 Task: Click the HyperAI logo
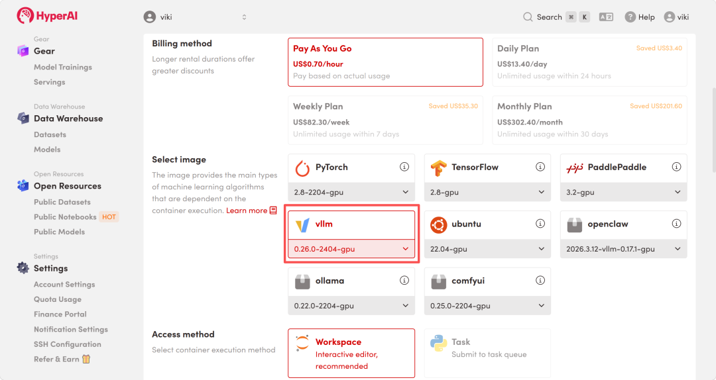point(47,15)
